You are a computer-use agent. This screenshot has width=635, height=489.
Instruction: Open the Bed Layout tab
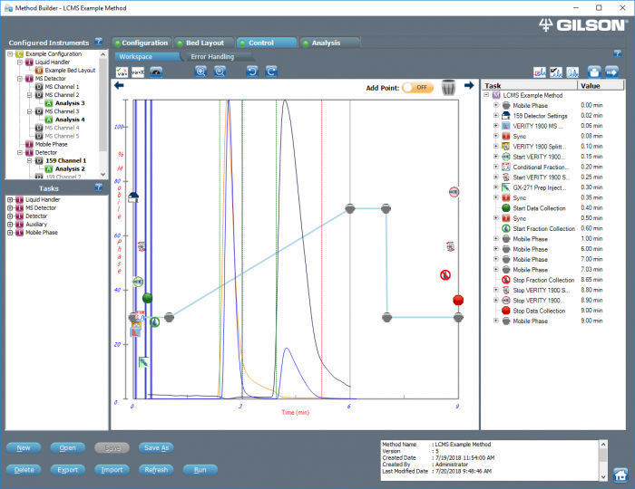pos(205,43)
